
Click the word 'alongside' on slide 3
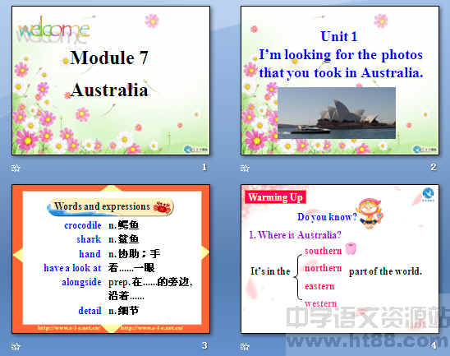[82, 282]
